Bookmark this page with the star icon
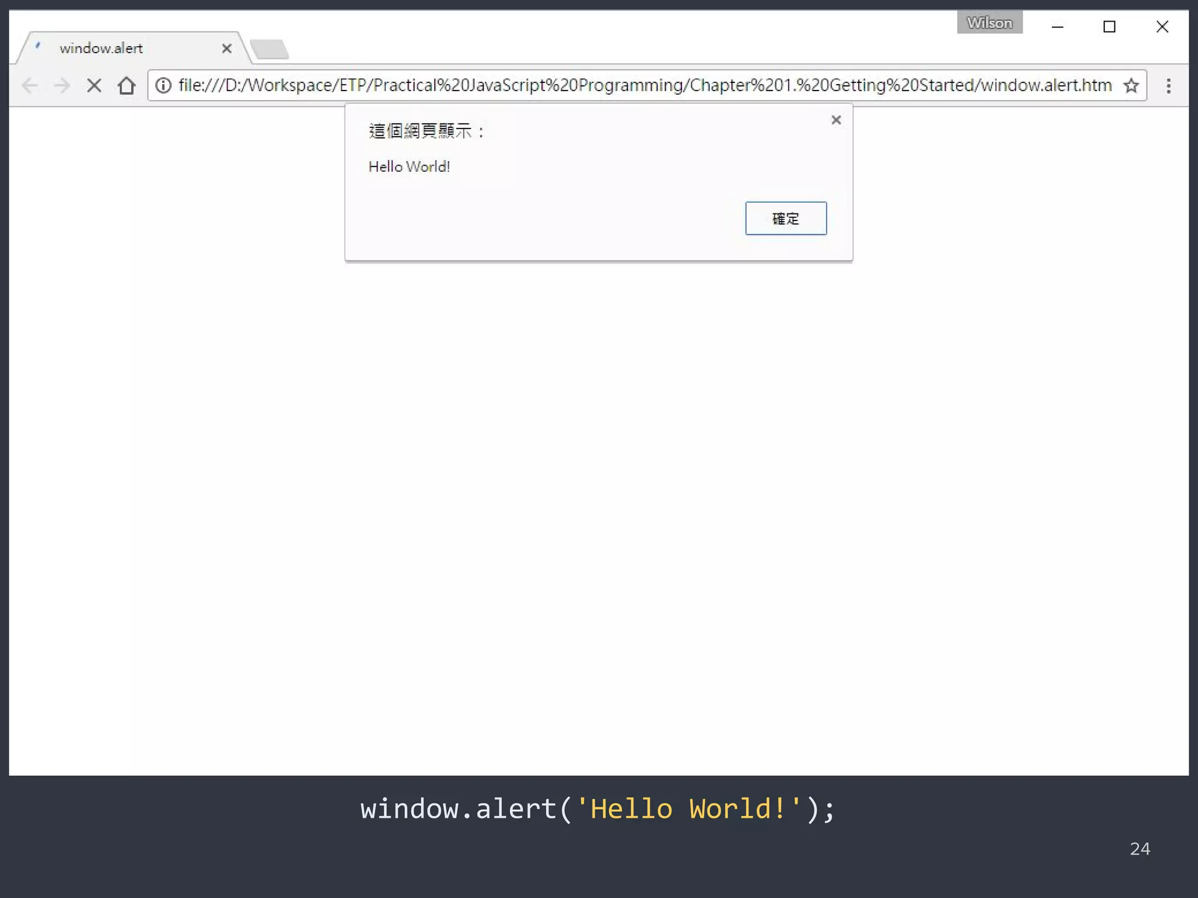The height and width of the screenshot is (898, 1198). coord(1131,85)
